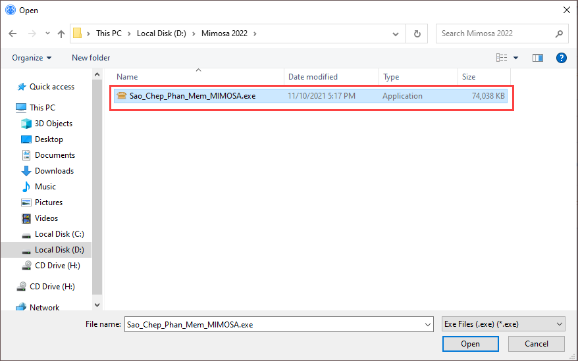Select Quick access in navigation pane
This screenshot has width=578, height=361.
tap(52, 87)
